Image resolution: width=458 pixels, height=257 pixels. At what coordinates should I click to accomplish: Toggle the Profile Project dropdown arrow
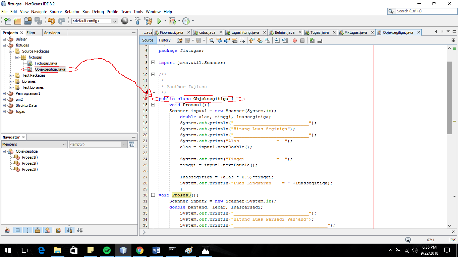193,21
